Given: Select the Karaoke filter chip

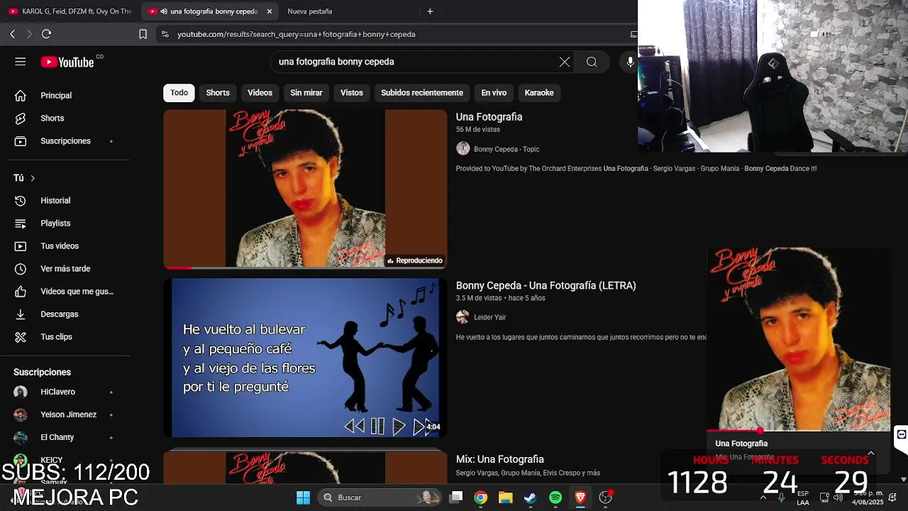Looking at the screenshot, I should tap(539, 93).
